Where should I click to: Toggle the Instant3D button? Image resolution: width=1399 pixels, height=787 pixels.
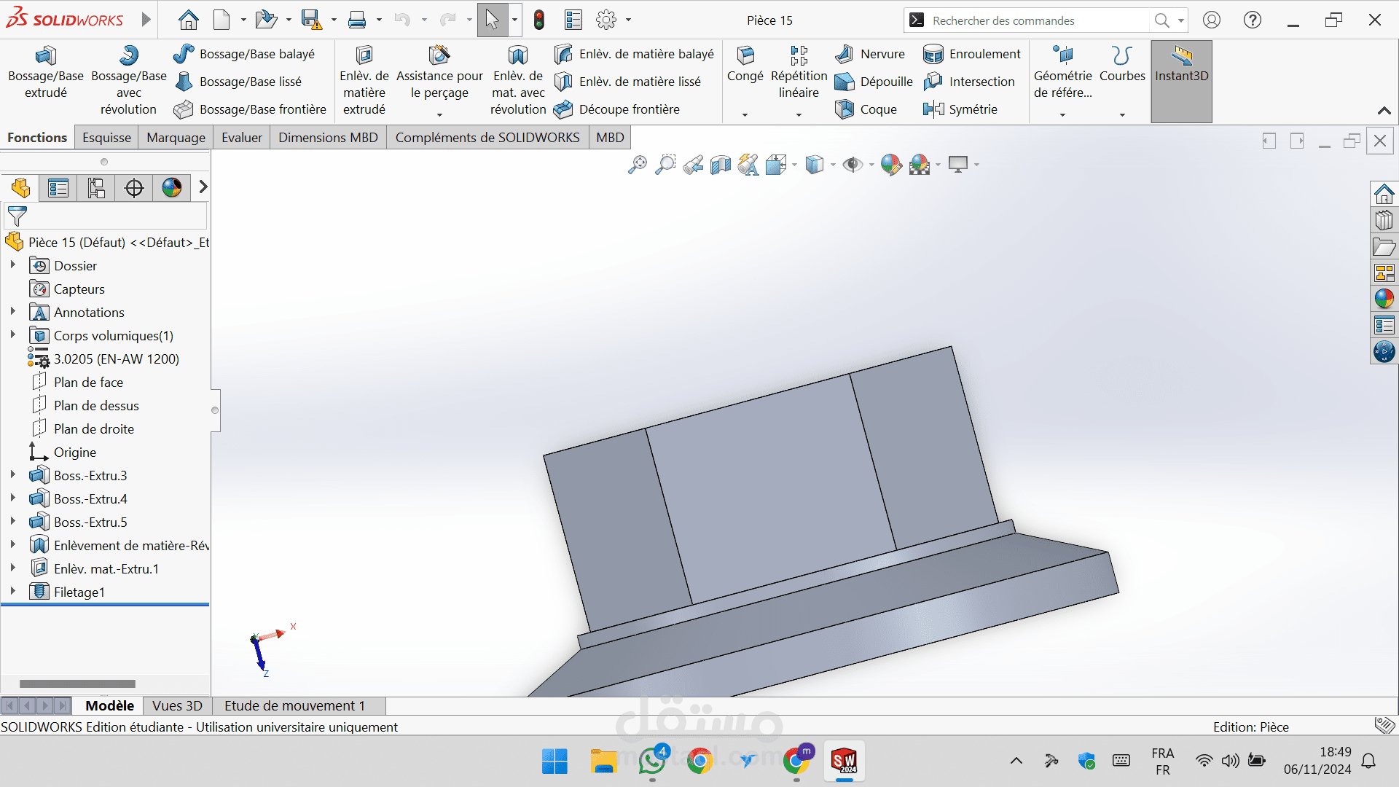(x=1181, y=64)
